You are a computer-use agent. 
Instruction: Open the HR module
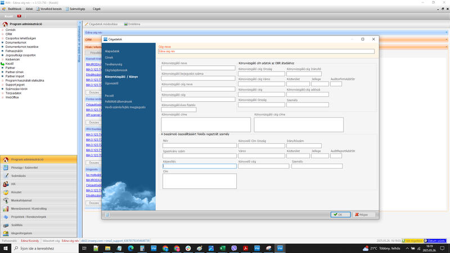[x=38, y=184]
